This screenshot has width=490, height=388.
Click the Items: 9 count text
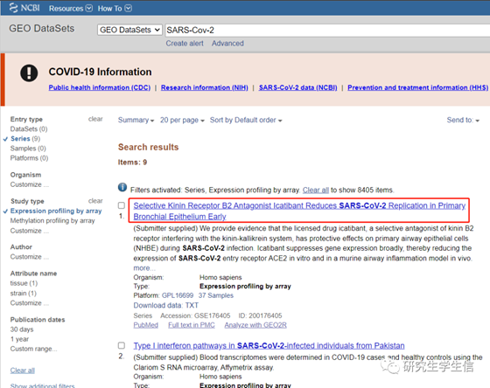pos(132,163)
